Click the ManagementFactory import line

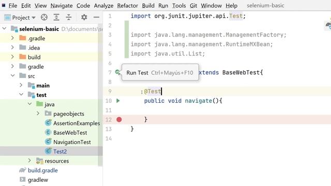[x=208, y=35]
